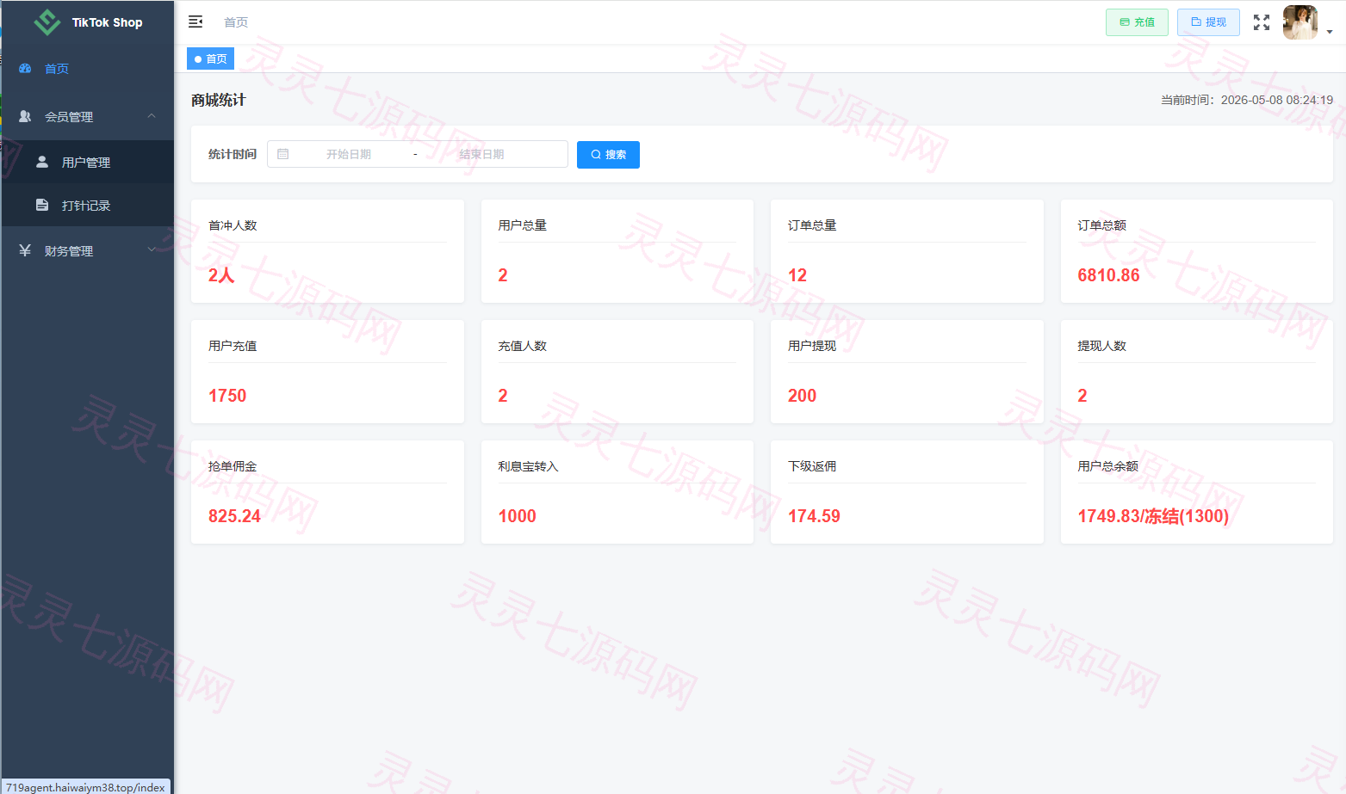Click the document icon beside 打针记录
The image size is (1346, 794).
point(42,205)
